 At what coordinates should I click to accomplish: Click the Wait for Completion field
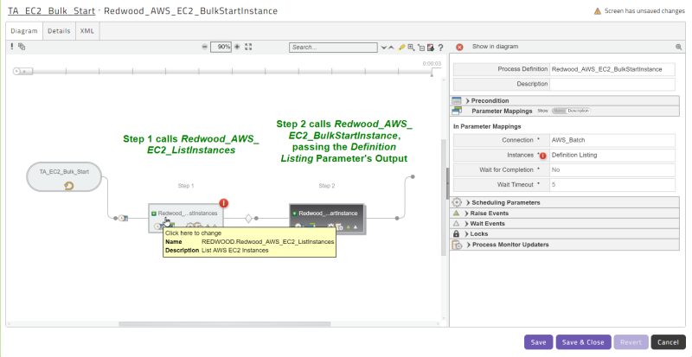612,170
